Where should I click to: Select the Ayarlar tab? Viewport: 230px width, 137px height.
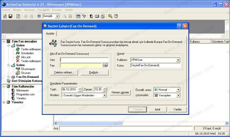tap(50, 34)
